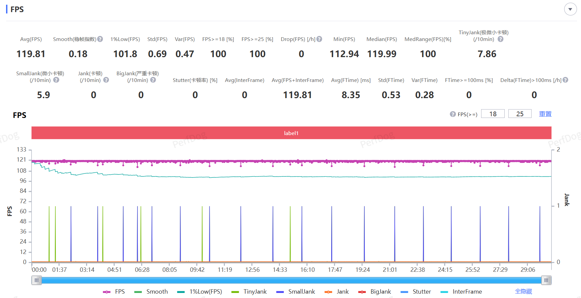Open help icon next to Jank (/10min)

pyautogui.click(x=106, y=80)
